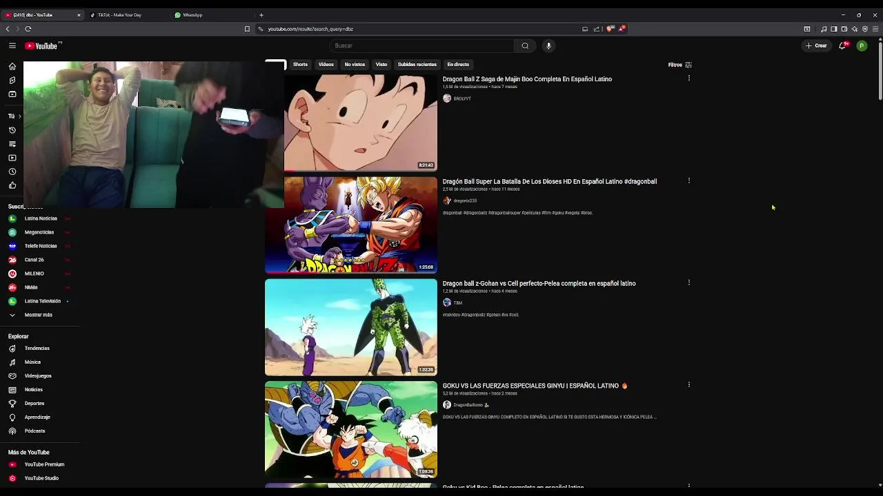
Task: Select En directo filter chip
Action: pos(458,64)
